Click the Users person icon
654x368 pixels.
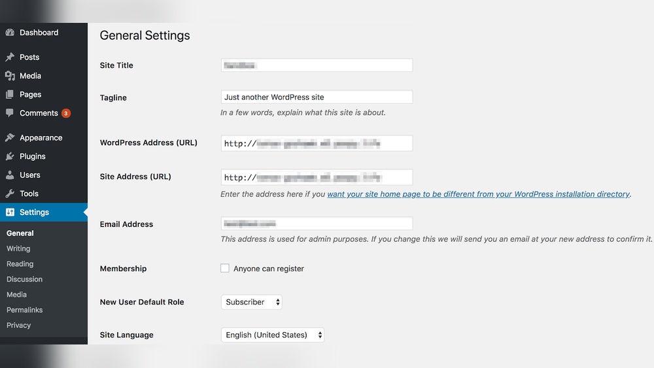coord(10,175)
